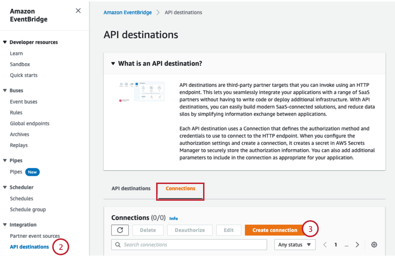The width and height of the screenshot is (395, 256).
Task: Open the Connections Info link
Action: click(x=173, y=218)
